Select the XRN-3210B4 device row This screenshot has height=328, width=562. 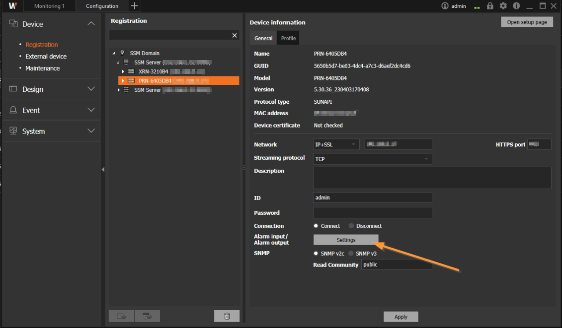(x=179, y=71)
